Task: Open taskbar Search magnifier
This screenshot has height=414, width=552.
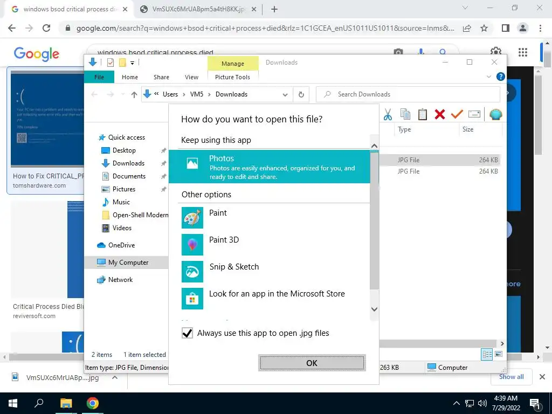Action: pyautogui.click(x=39, y=403)
